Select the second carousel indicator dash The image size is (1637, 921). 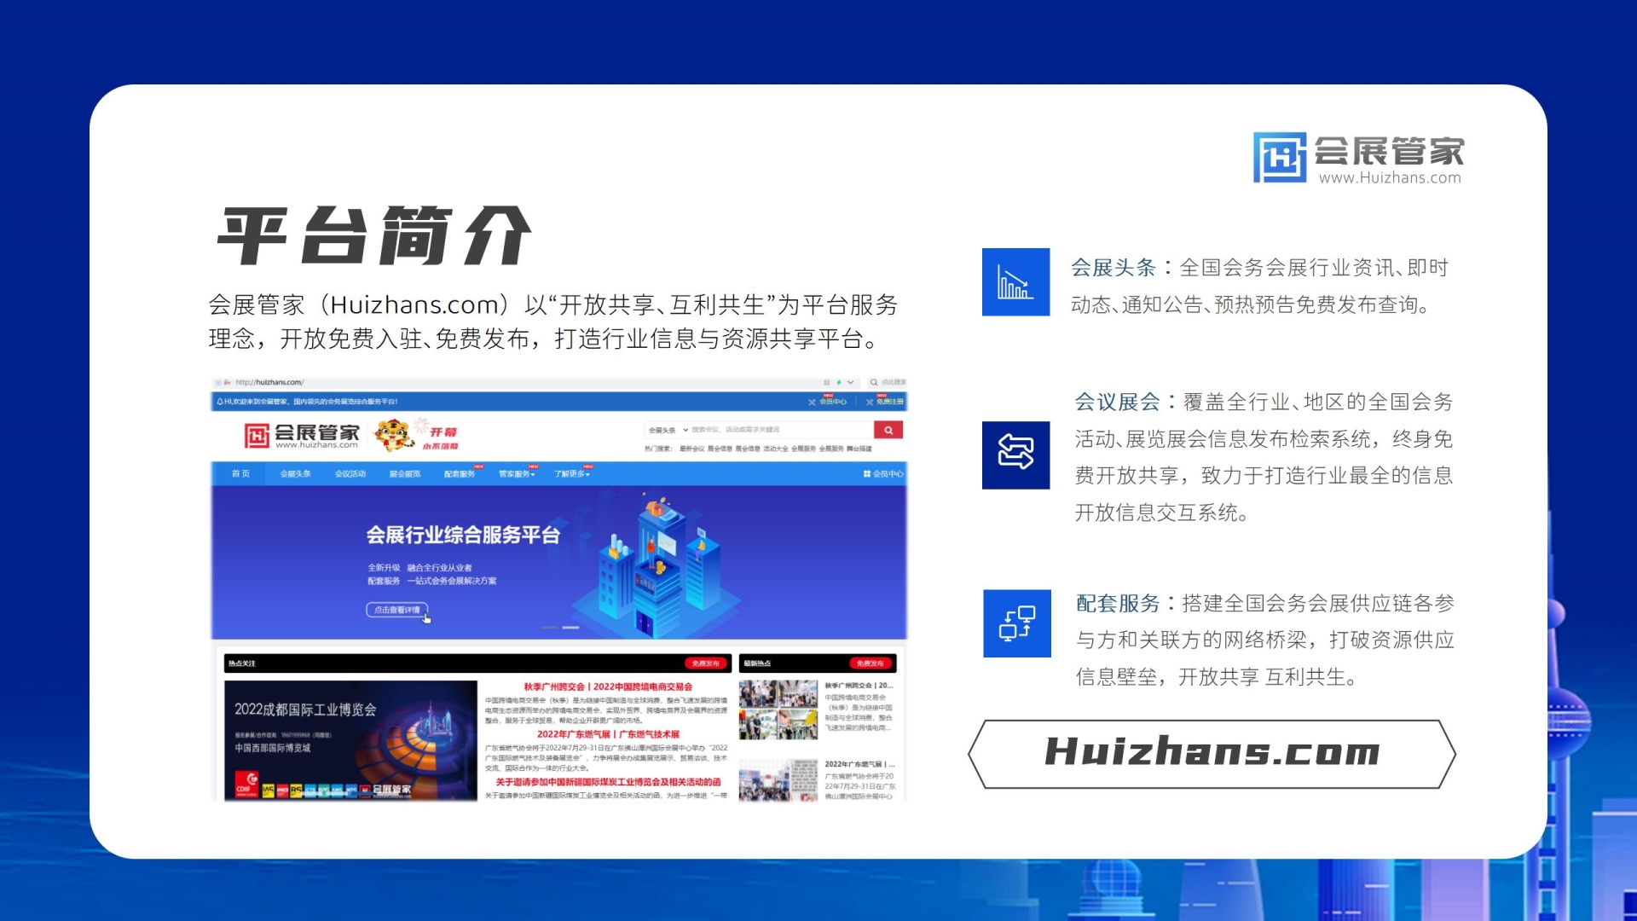point(570,628)
